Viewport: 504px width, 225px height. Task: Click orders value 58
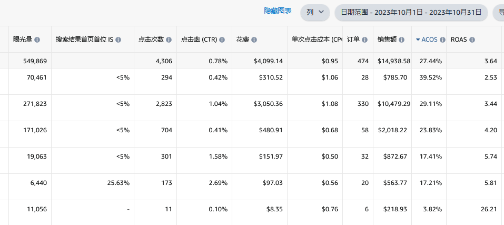coord(365,130)
